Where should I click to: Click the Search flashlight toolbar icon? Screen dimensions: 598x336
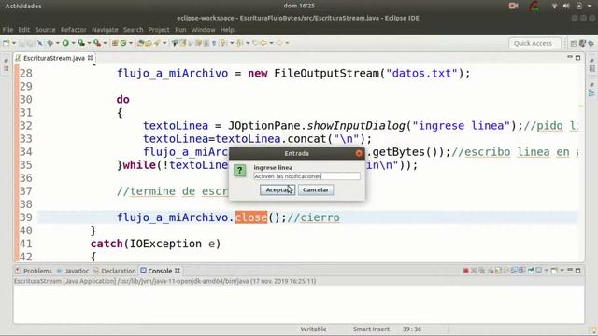(157, 43)
